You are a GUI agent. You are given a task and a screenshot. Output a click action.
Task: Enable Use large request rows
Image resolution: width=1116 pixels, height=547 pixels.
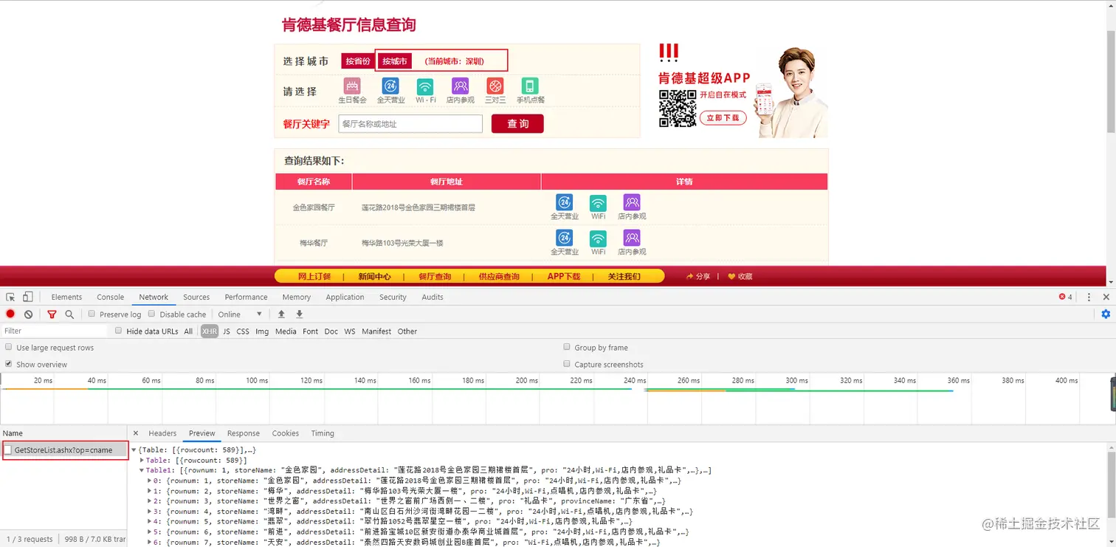click(x=9, y=347)
